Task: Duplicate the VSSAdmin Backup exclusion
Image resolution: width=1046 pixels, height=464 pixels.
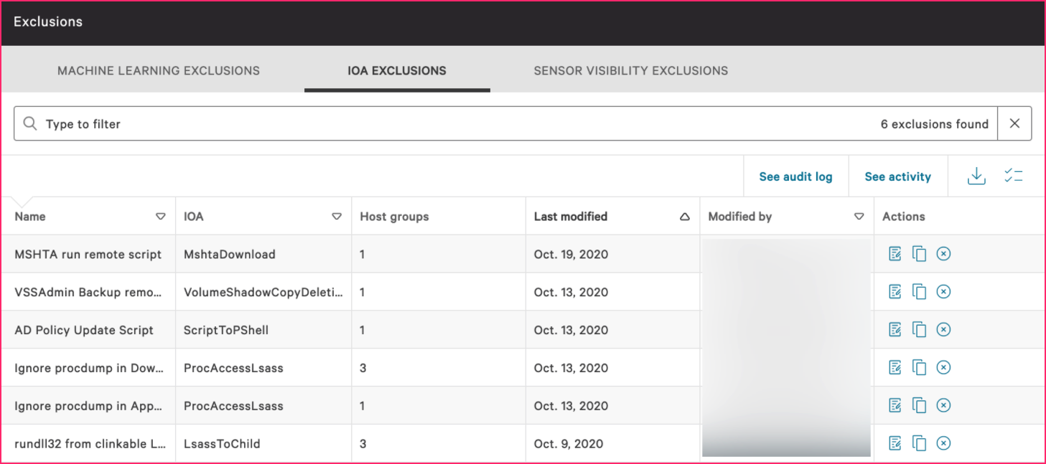Action: tap(920, 292)
